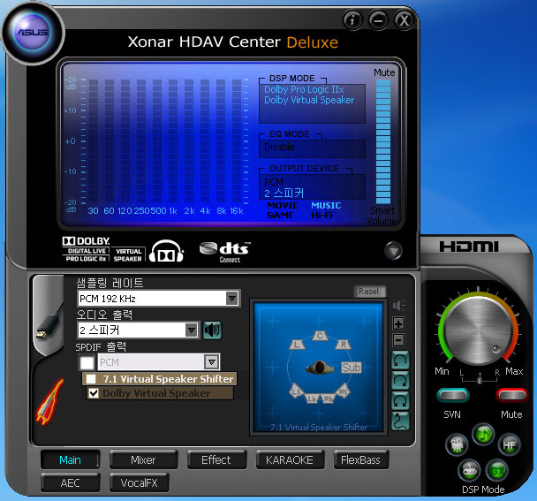The image size is (537, 501).
Task: Toggle the red Mute button
Action: pyautogui.click(x=511, y=395)
